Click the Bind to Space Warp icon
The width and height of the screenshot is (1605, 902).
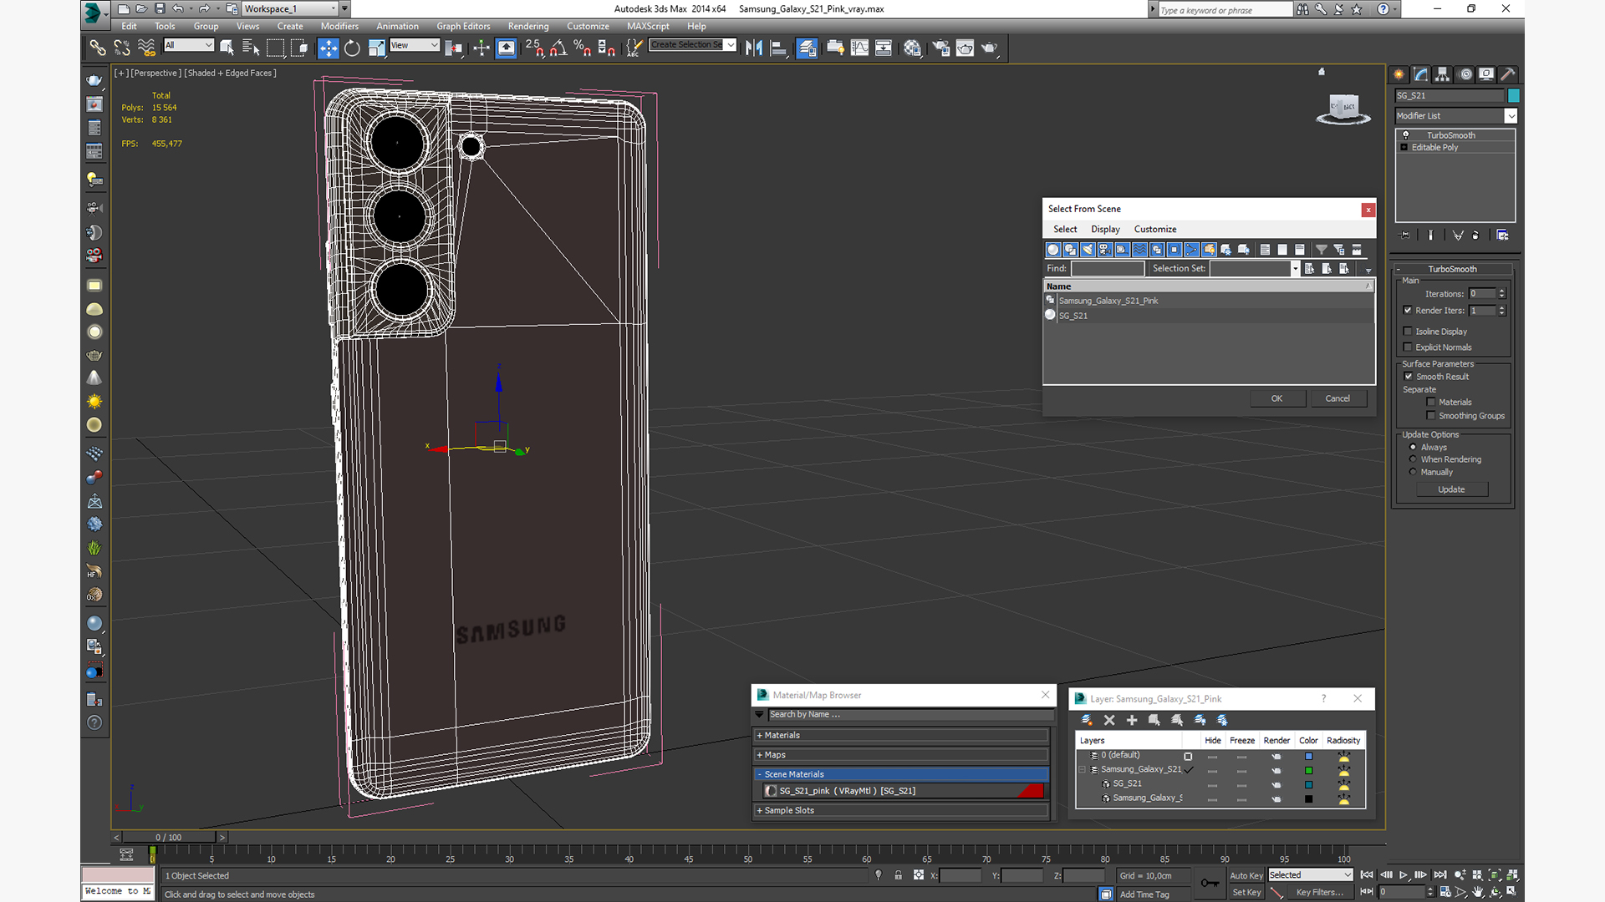[146, 48]
